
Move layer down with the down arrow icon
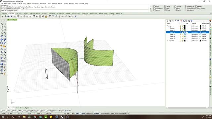(x=178, y=21)
